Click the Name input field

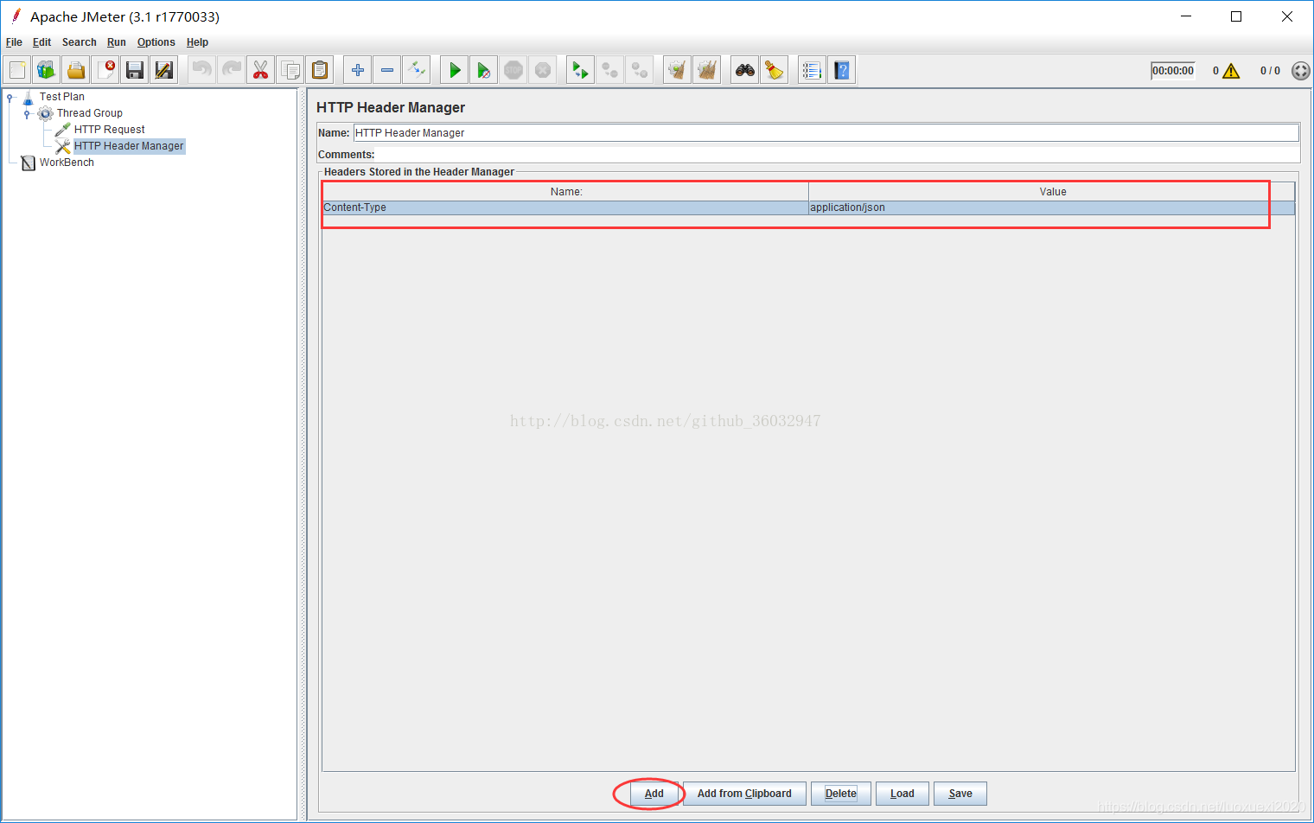coord(826,132)
